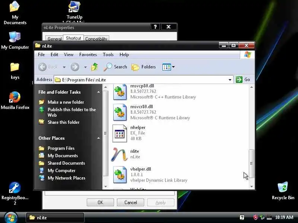
Task: Go to My Computer in Other Places
Action: pyautogui.click(x=61, y=171)
